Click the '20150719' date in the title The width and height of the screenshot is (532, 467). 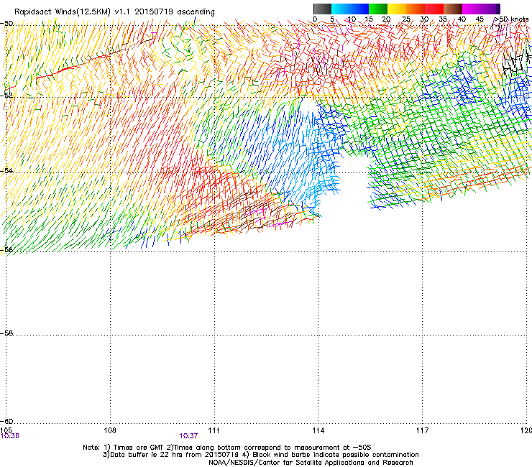click(x=154, y=11)
